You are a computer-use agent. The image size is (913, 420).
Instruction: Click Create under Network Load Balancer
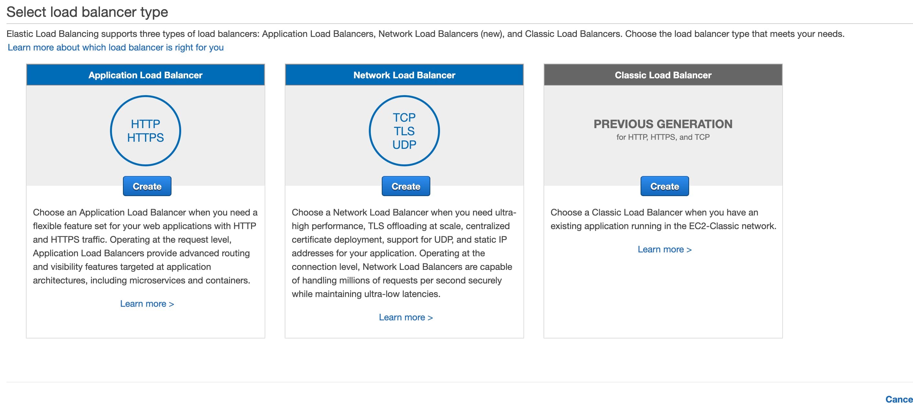[x=406, y=186]
